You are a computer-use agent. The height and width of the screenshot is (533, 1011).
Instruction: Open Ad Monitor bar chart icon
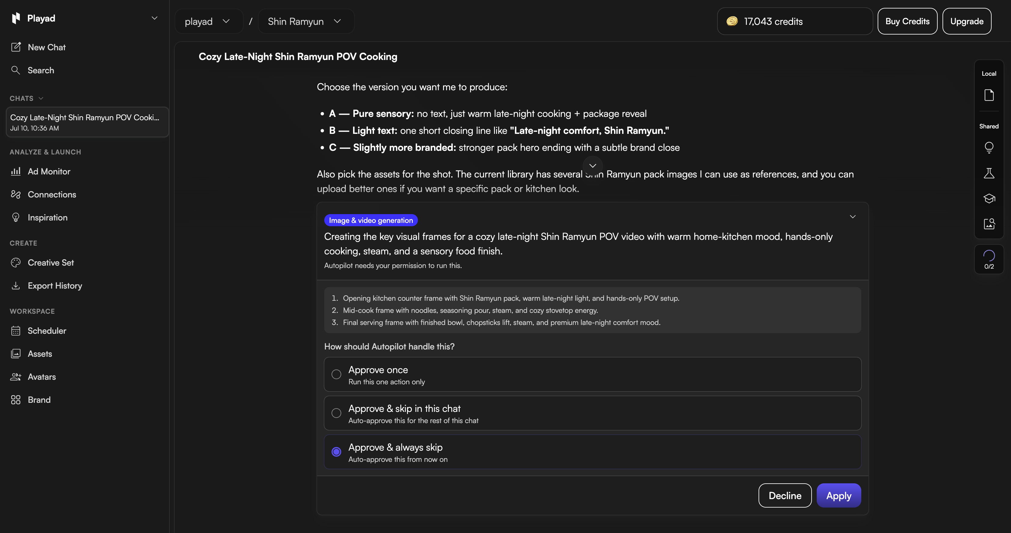tap(16, 171)
